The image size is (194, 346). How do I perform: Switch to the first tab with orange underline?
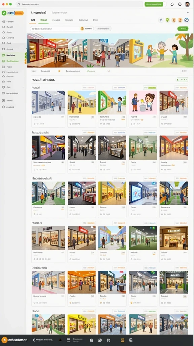tap(33, 20)
